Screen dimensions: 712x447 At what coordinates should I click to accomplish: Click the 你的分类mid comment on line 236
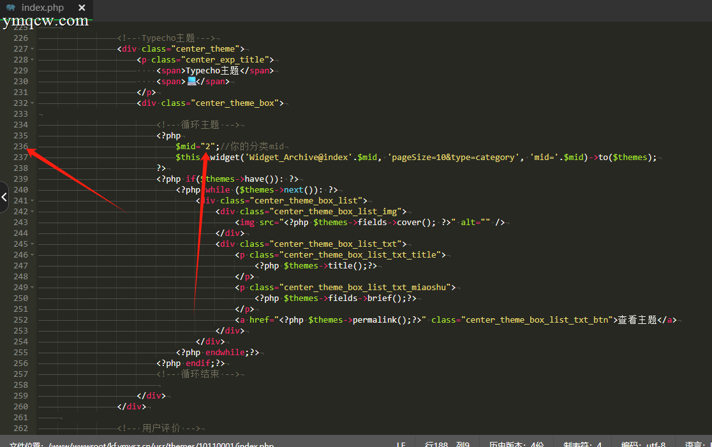point(253,147)
